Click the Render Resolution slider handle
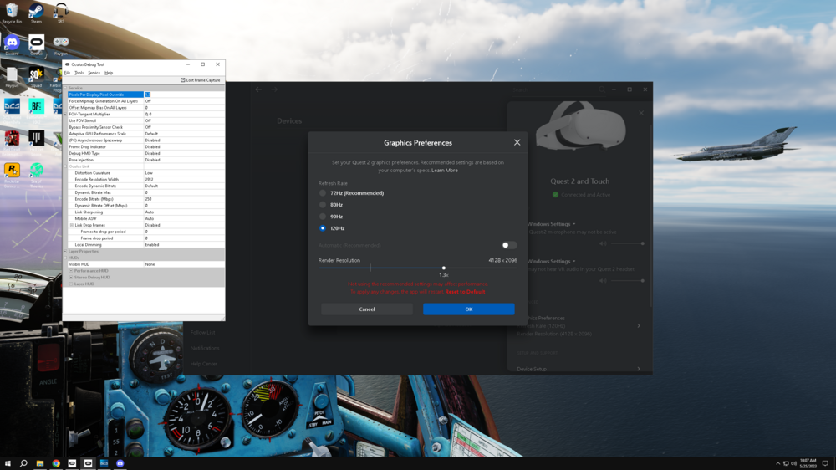 444,268
